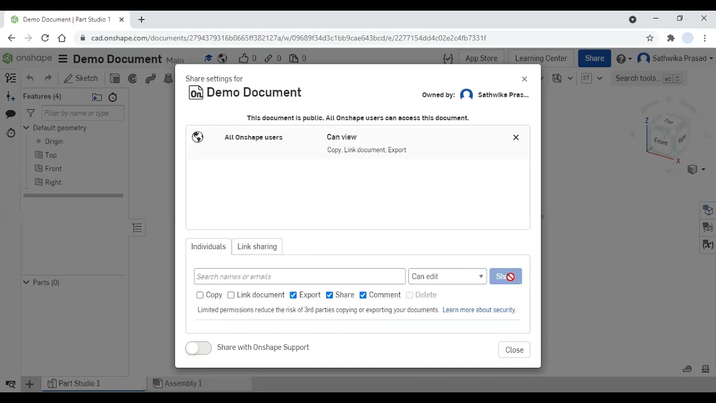Select the Loft tool icon

pyautogui.click(x=168, y=78)
